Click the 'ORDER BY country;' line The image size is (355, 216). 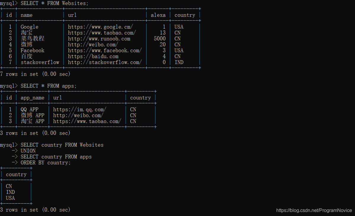click(46, 163)
